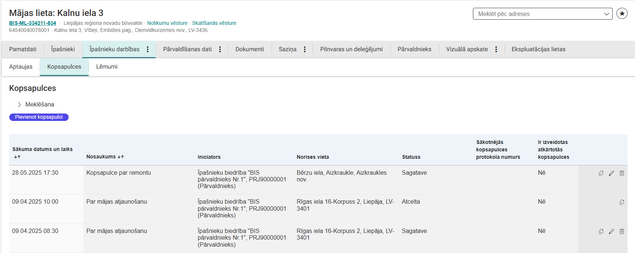
Task: Copy the 'Kopsapulce par remontu' meeting
Action: pos(601,173)
